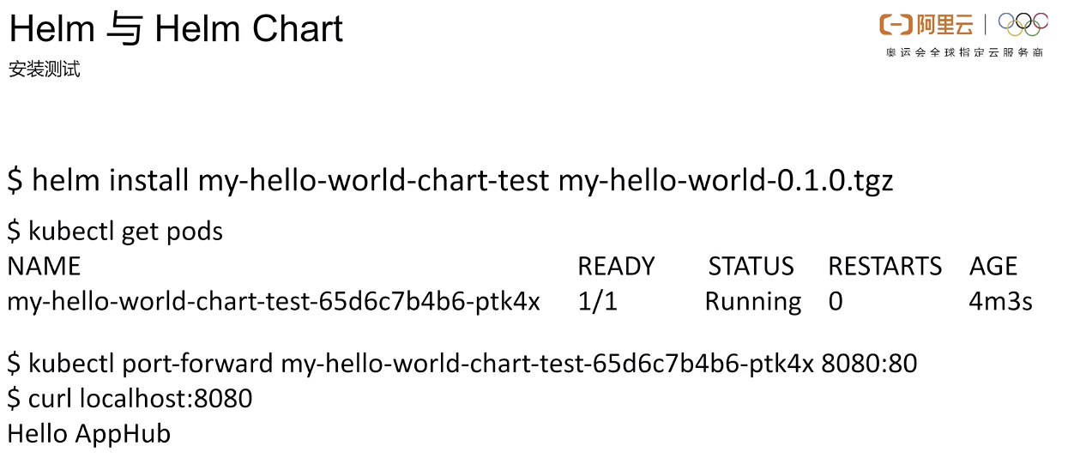Click the 奥运会全球指定云服务商 tagline
1068x470 pixels.
click(964, 52)
